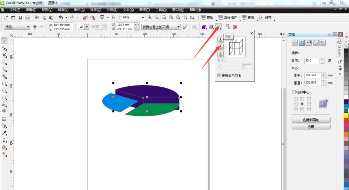Screen dimensions: 349x190
Task: Open the extrusion color options
Action: [x=204, y=27]
